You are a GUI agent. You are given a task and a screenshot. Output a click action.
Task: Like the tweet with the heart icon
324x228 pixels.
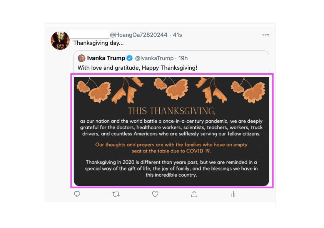pyautogui.click(x=155, y=194)
